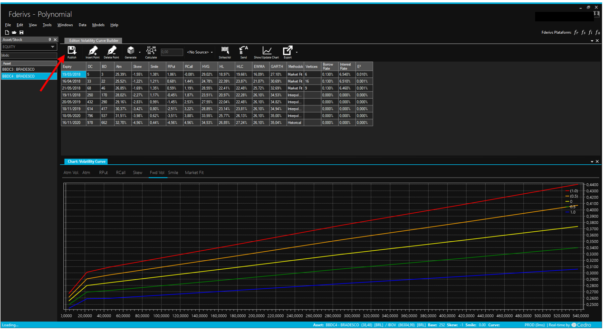Screen dimensions: 604x331
Task: Click the user profile icon
Action: (x=596, y=15)
